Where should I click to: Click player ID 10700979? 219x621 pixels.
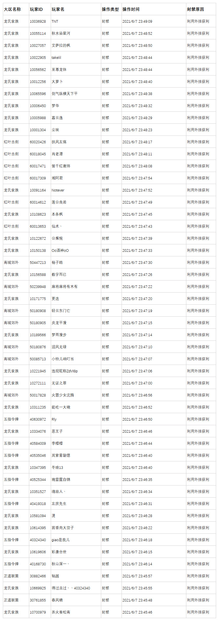pos(38,612)
